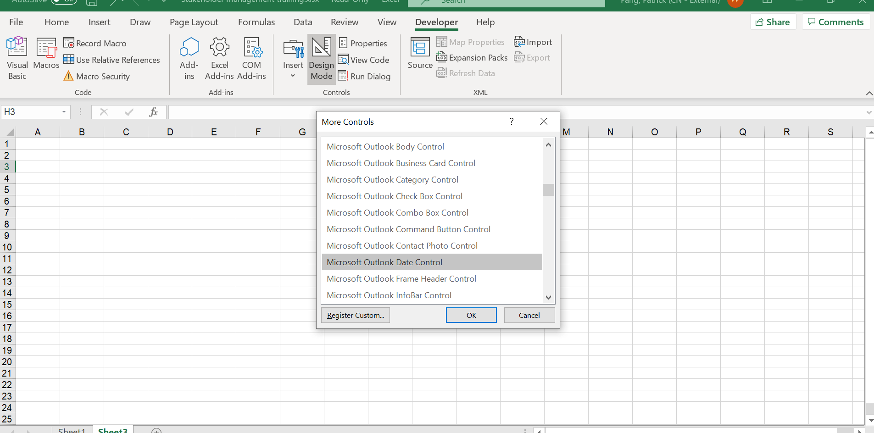Screen dimensions: 874x433
Task: Switch to the View tab
Action: pos(387,22)
